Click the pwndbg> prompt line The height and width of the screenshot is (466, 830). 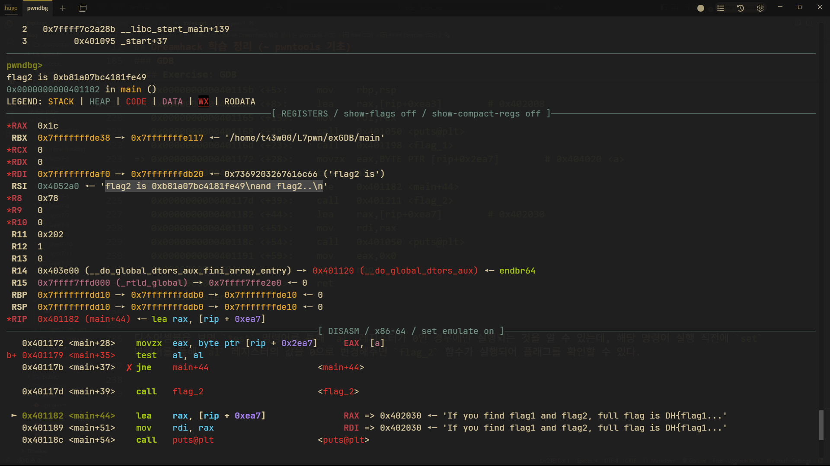click(x=25, y=66)
